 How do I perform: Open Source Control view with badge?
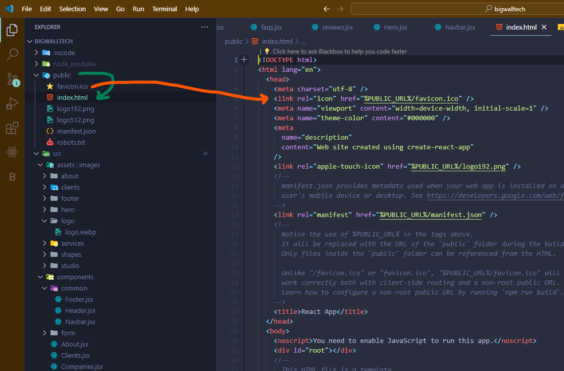coord(12,79)
